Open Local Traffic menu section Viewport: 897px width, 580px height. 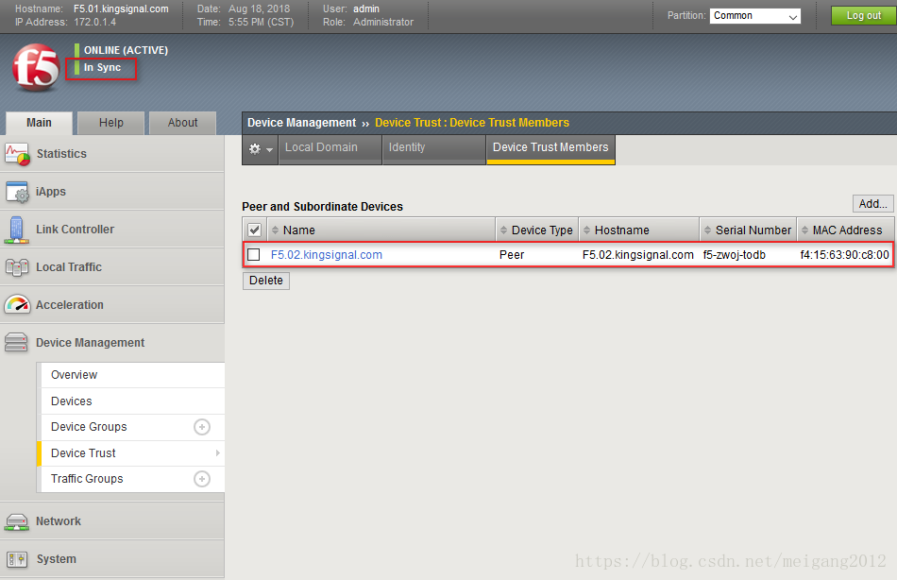(112, 267)
